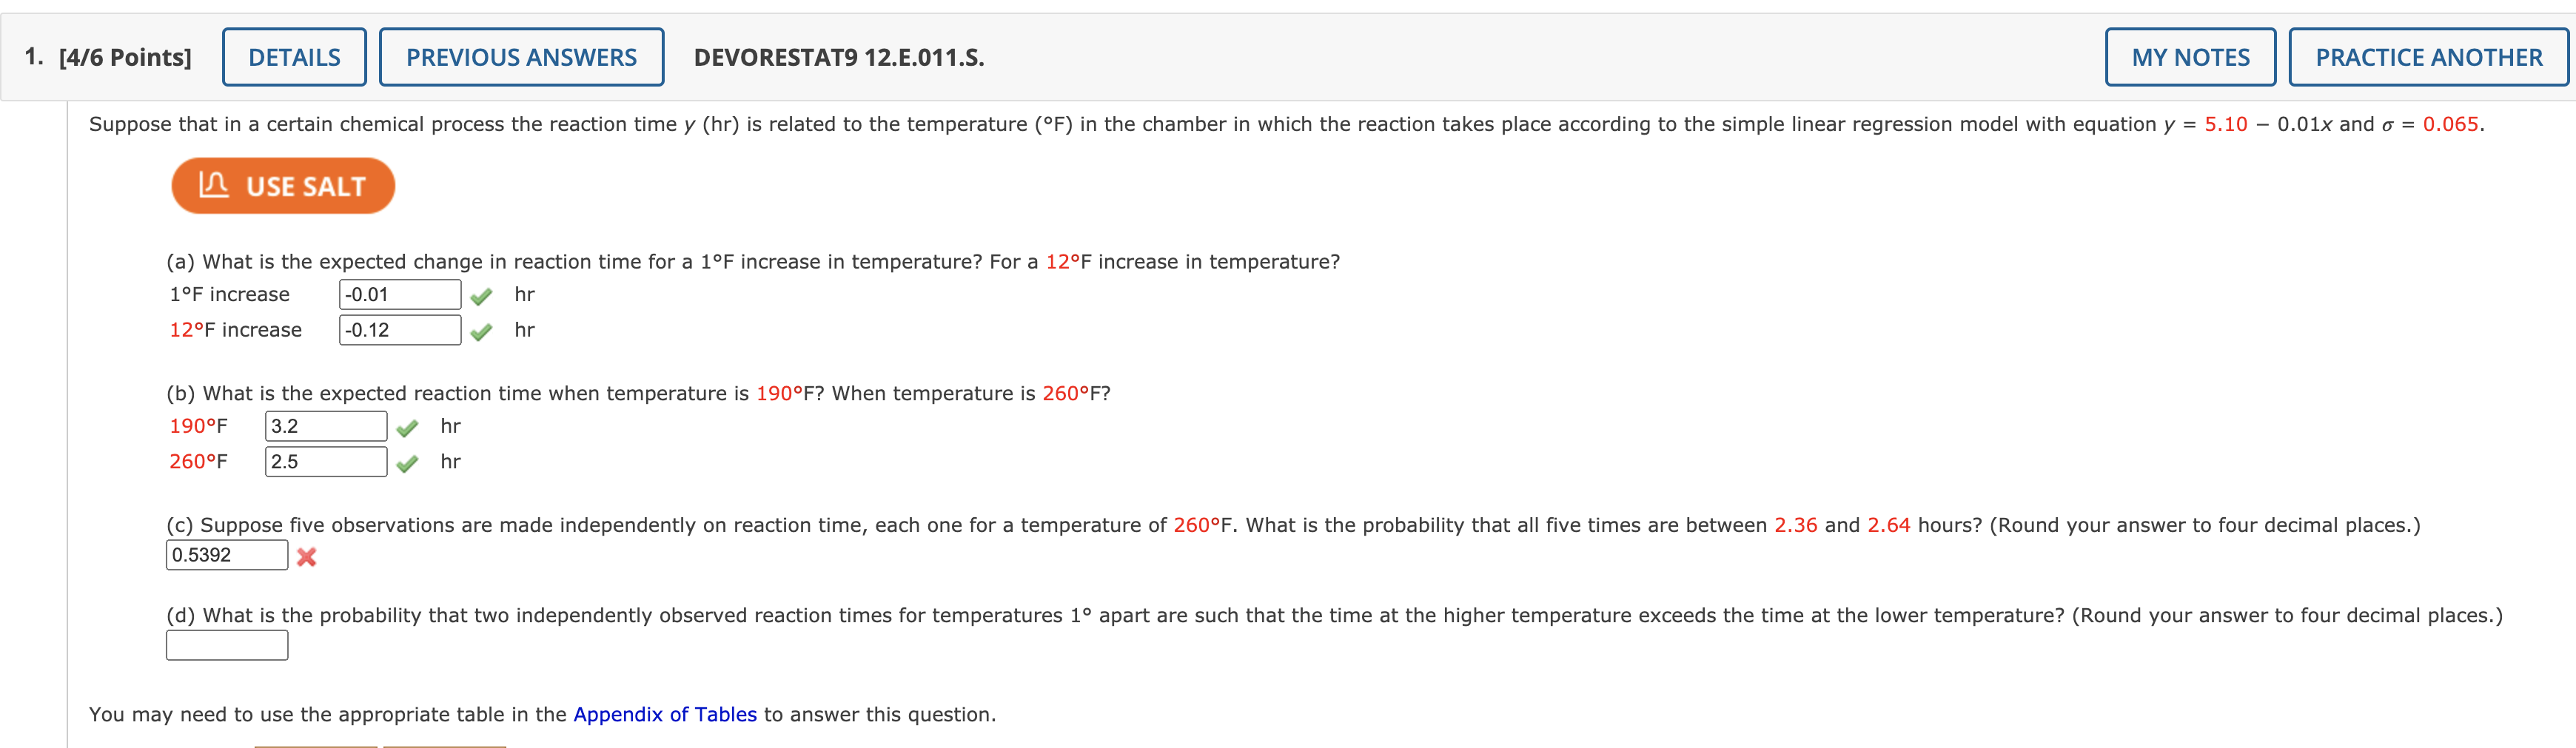Click the red X marking the 0.5392 answer incorrect
This screenshot has height=748, width=2576.
point(306,556)
